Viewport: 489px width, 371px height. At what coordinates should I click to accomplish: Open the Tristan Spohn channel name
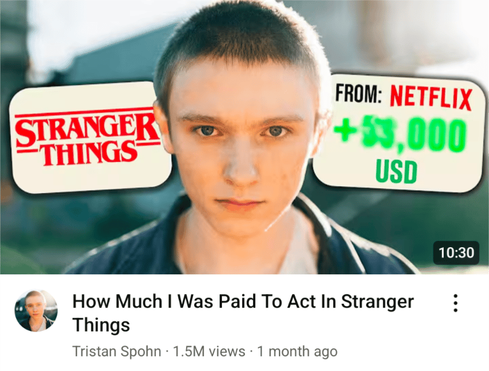tap(117, 351)
